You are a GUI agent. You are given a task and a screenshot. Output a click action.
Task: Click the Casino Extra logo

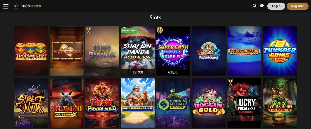(x=27, y=6)
